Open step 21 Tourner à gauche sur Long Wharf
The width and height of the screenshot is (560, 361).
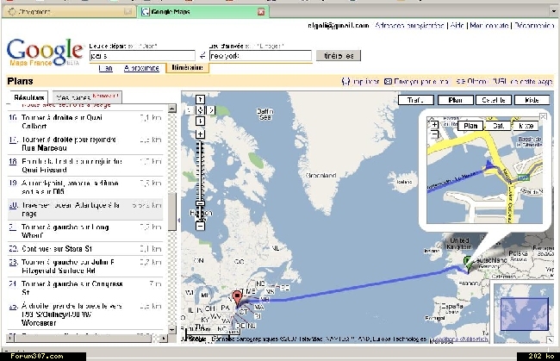click(x=85, y=231)
